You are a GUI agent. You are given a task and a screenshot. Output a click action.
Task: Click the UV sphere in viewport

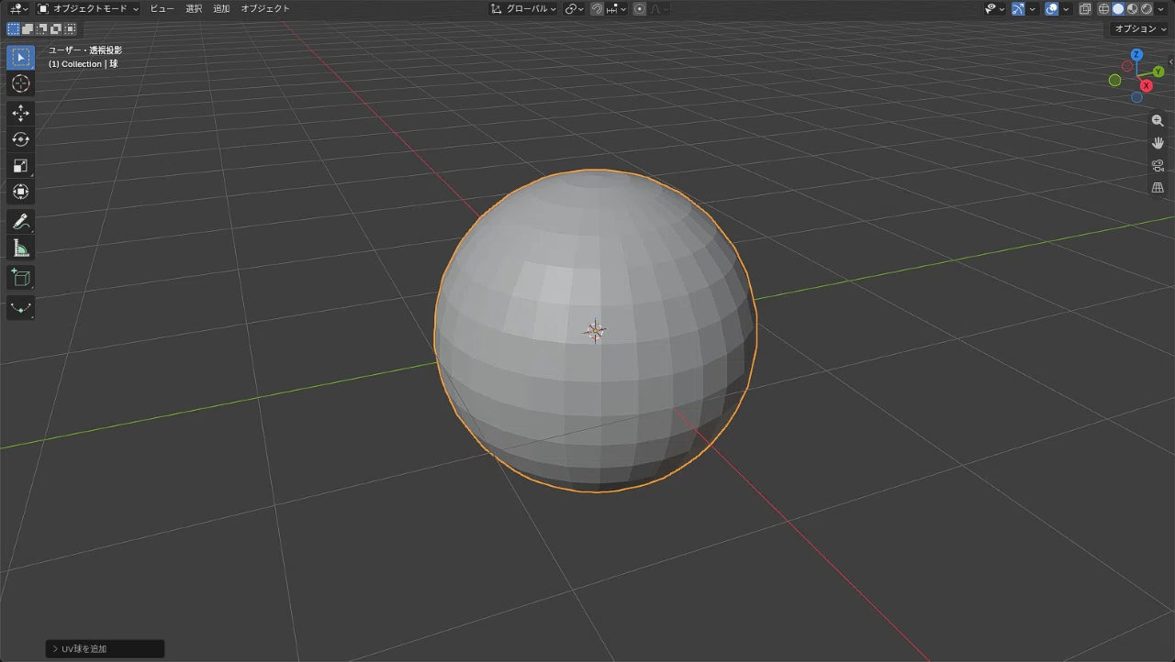[x=596, y=331]
